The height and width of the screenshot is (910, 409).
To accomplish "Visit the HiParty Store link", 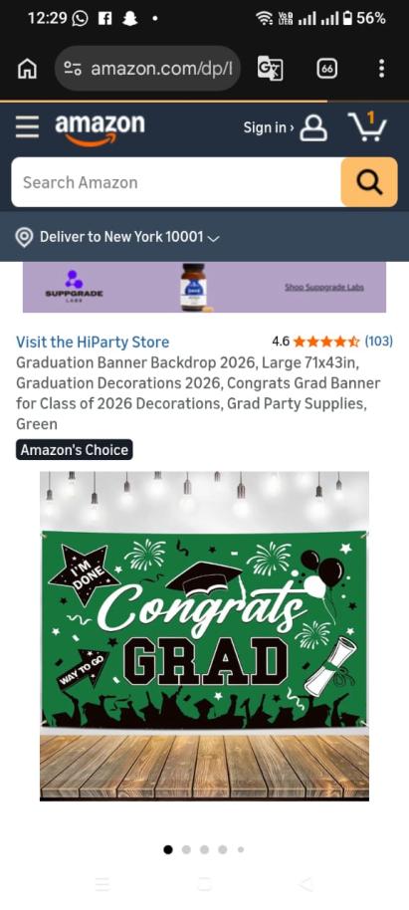I will (93, 341).
